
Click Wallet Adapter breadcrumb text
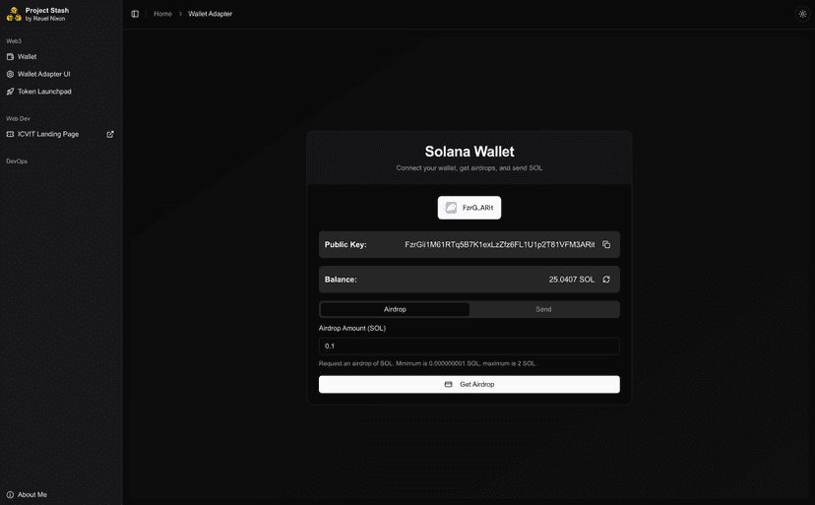[x=210, y=14]
